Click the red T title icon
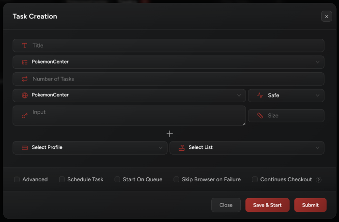The height and width of the screenshot is (222, 339). coord(25,46)
